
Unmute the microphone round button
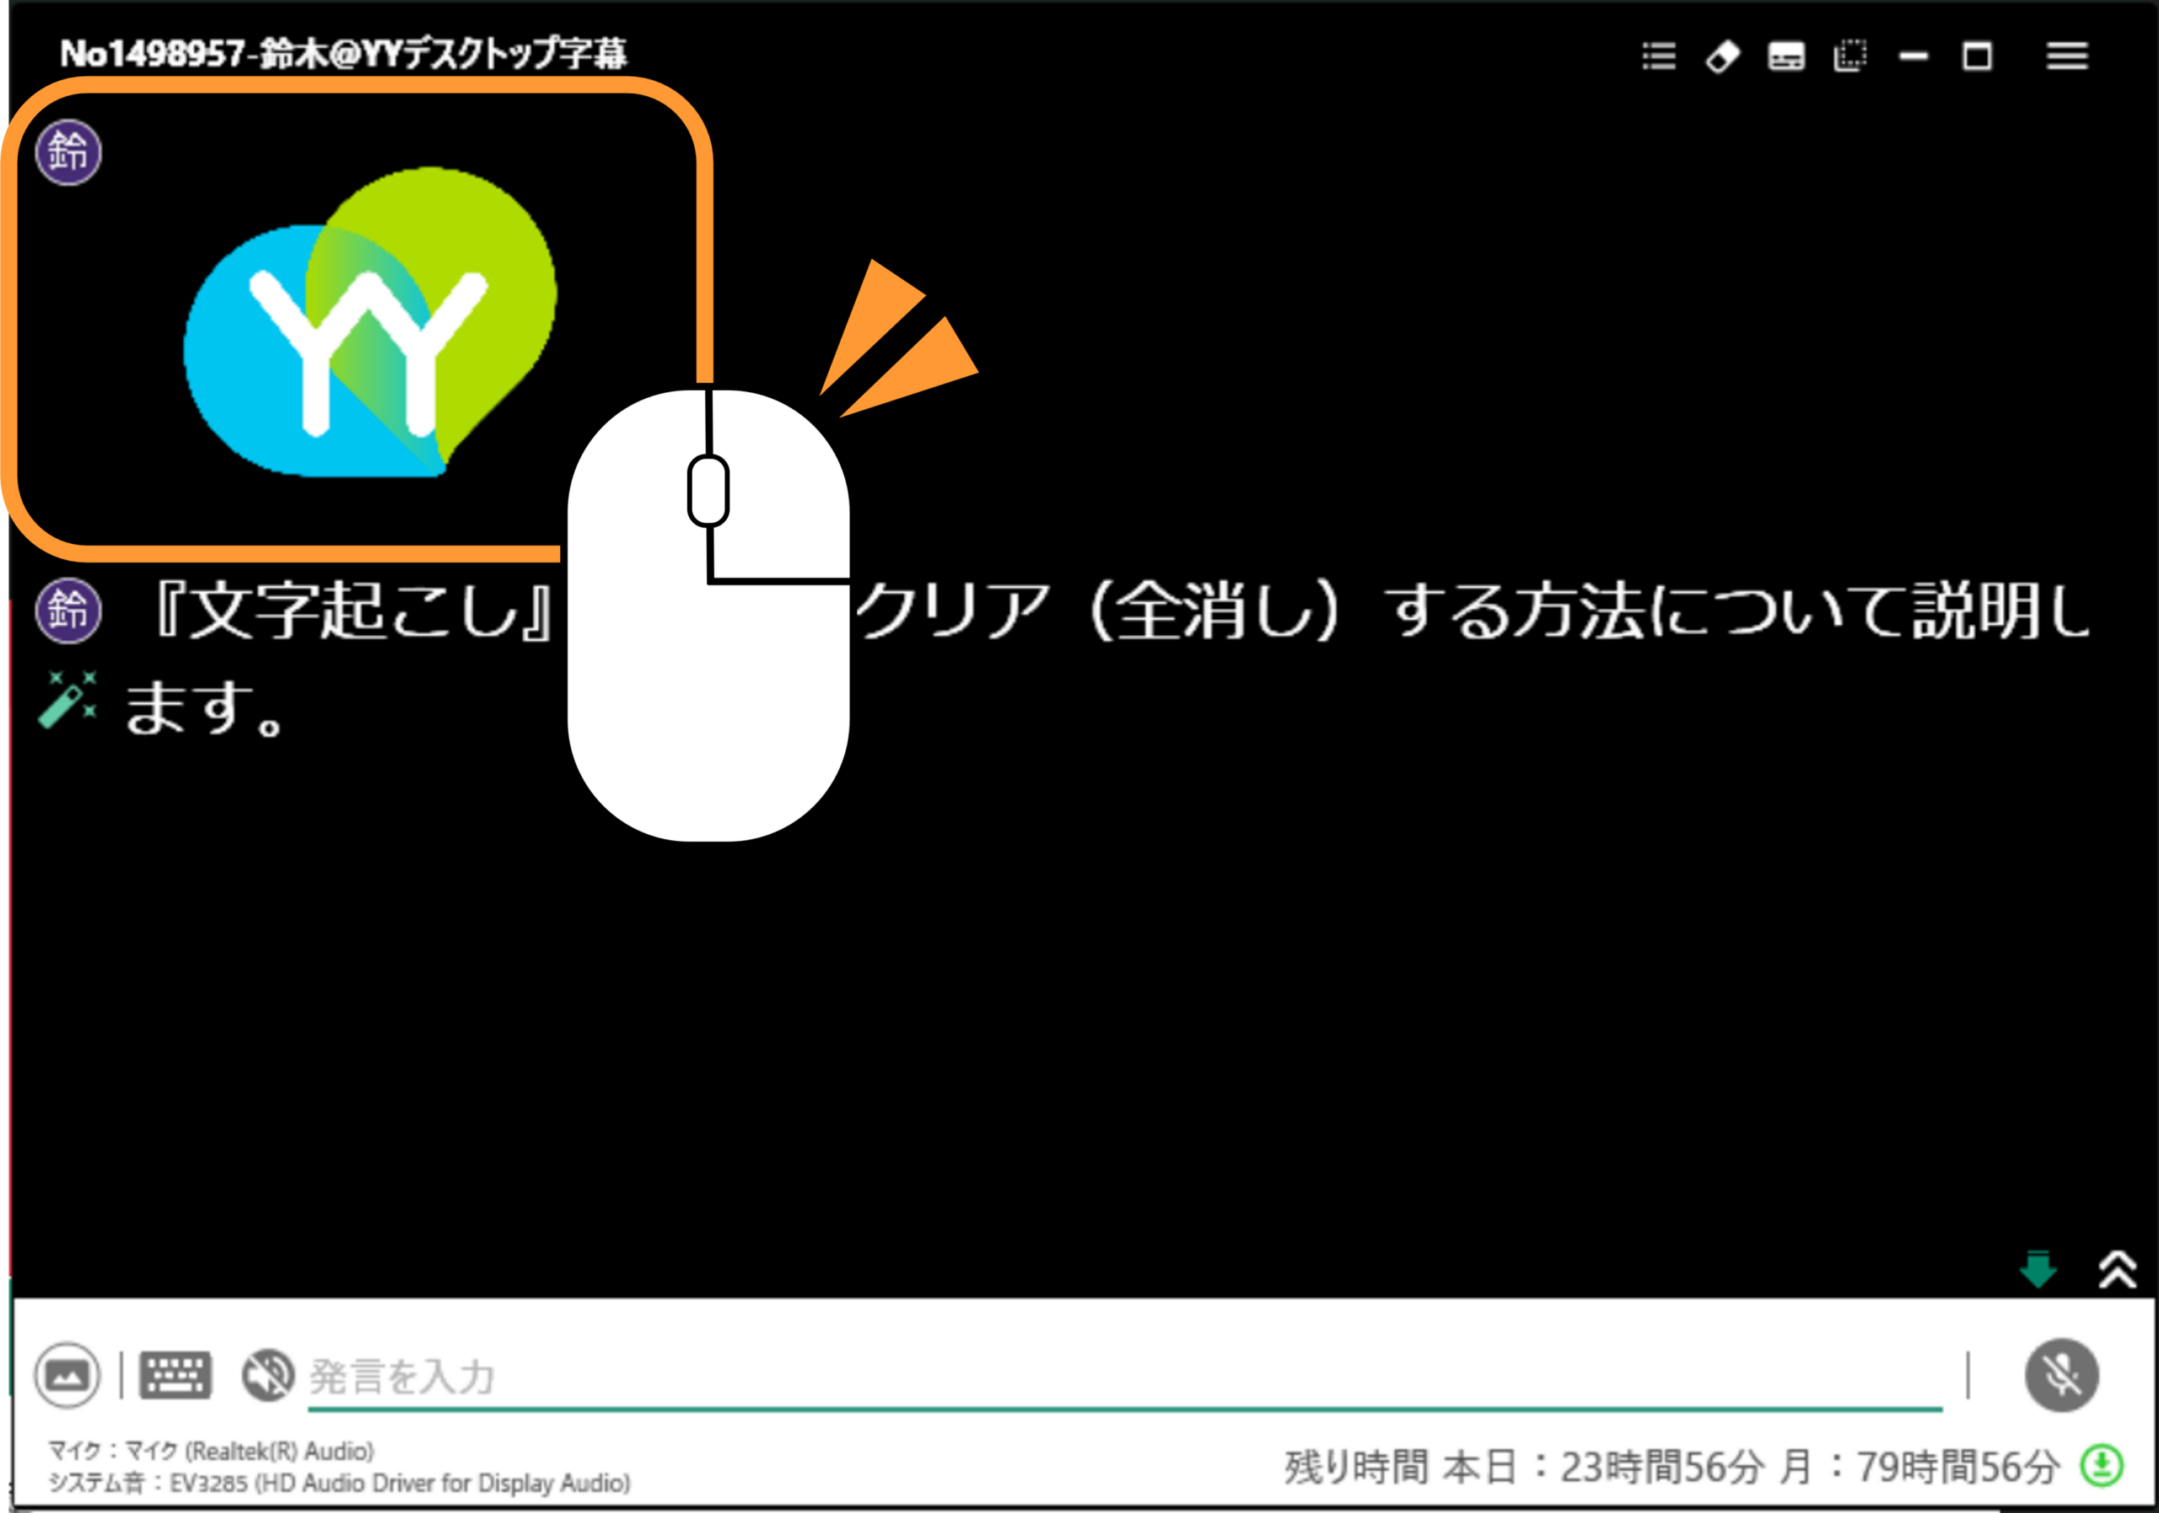coord(2061,1376)
